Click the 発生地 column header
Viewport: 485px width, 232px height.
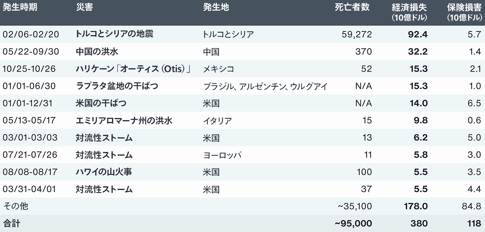pyautogui.click(x=216, y=8)
